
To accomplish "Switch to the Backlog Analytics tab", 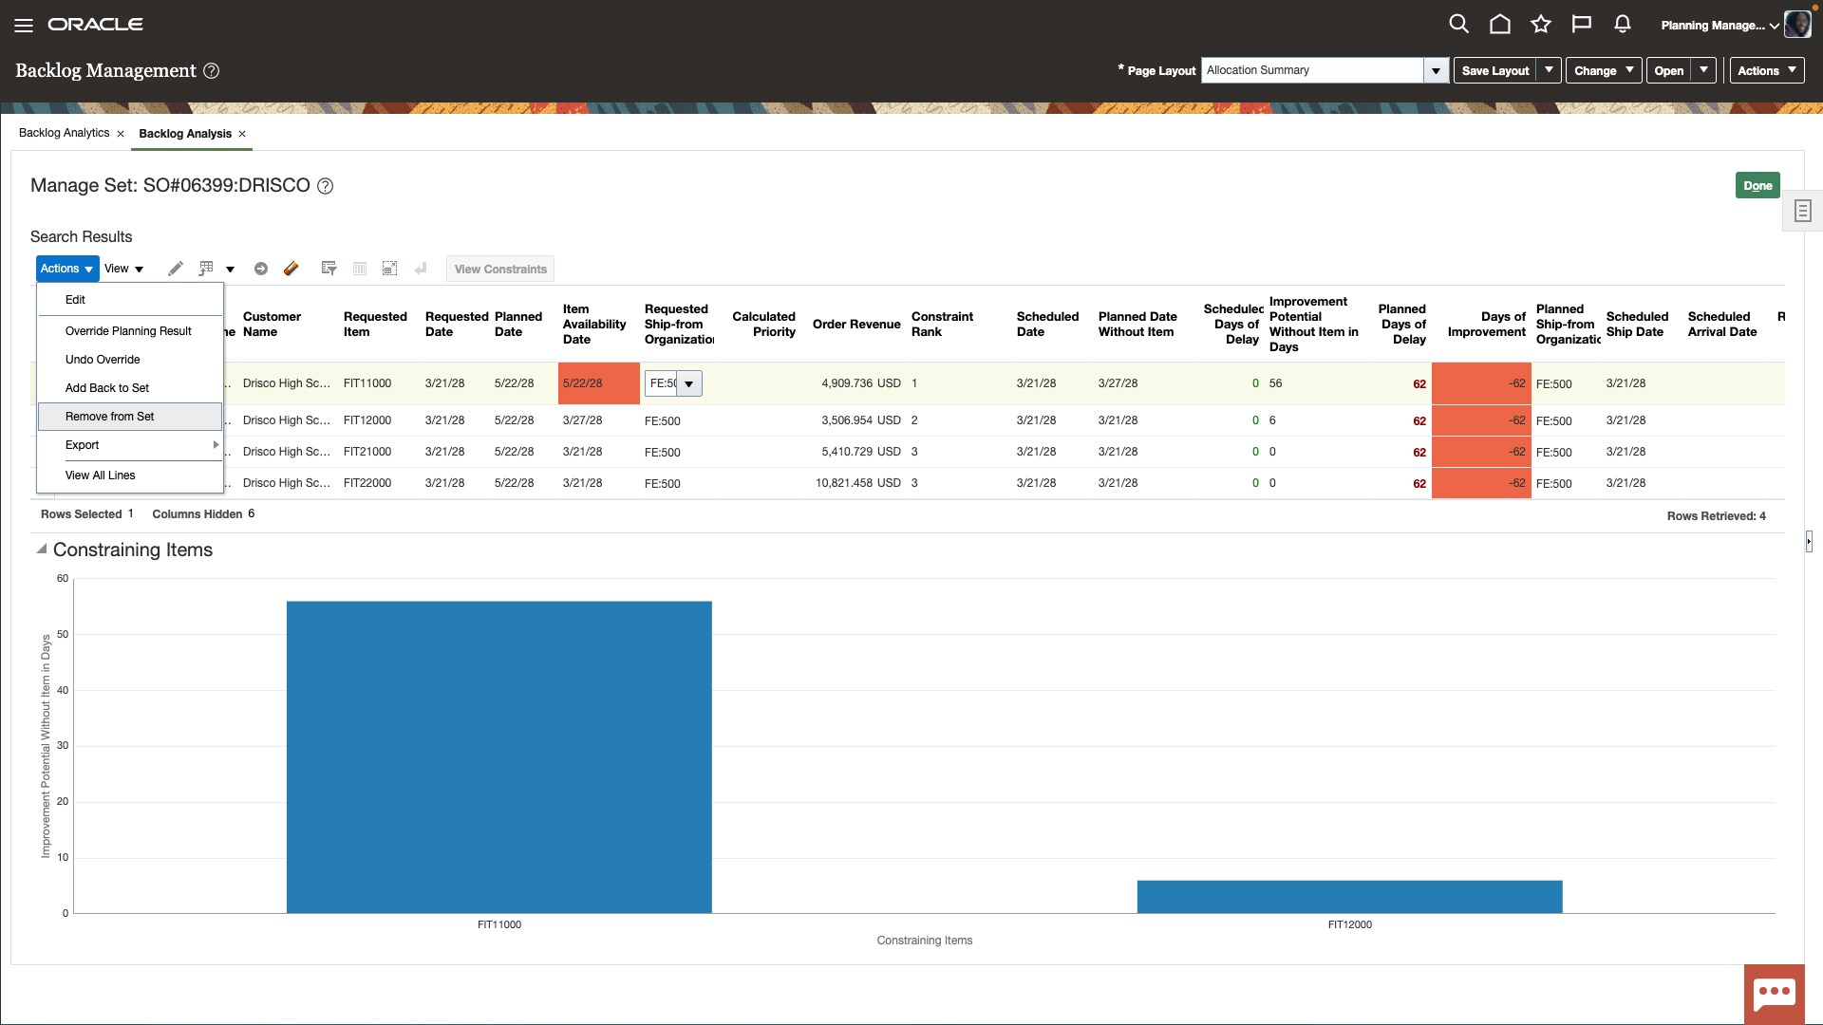I will point(63,133).
